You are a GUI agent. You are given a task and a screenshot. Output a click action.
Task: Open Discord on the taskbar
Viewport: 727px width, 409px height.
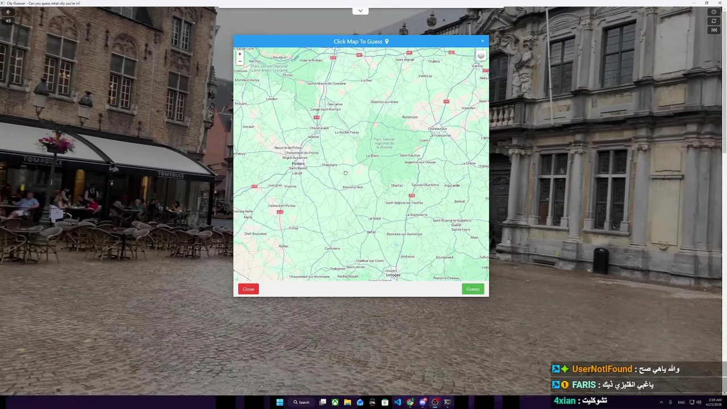423,402
